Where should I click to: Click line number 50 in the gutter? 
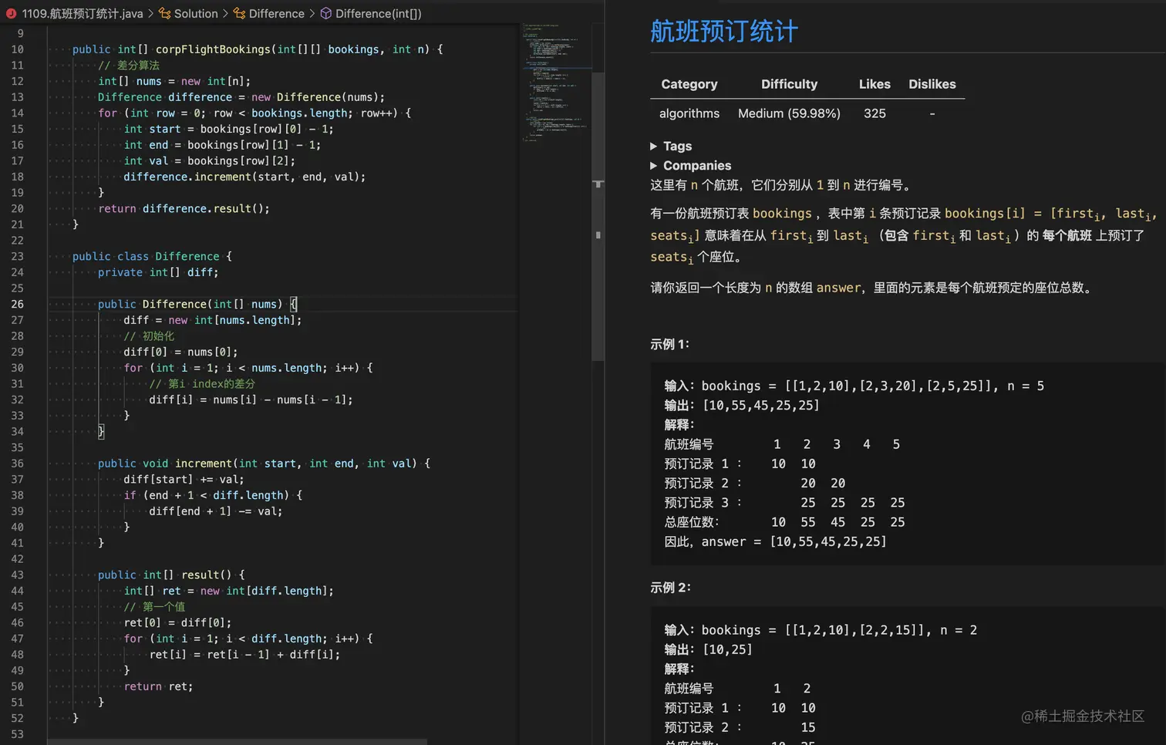17,686
